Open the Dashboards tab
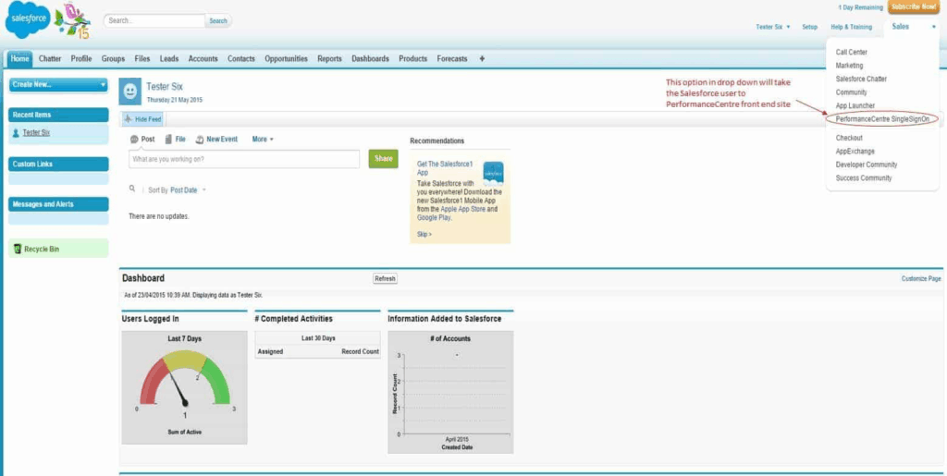Viewport: 947px width, 476px height. click(x=370, y=58)
